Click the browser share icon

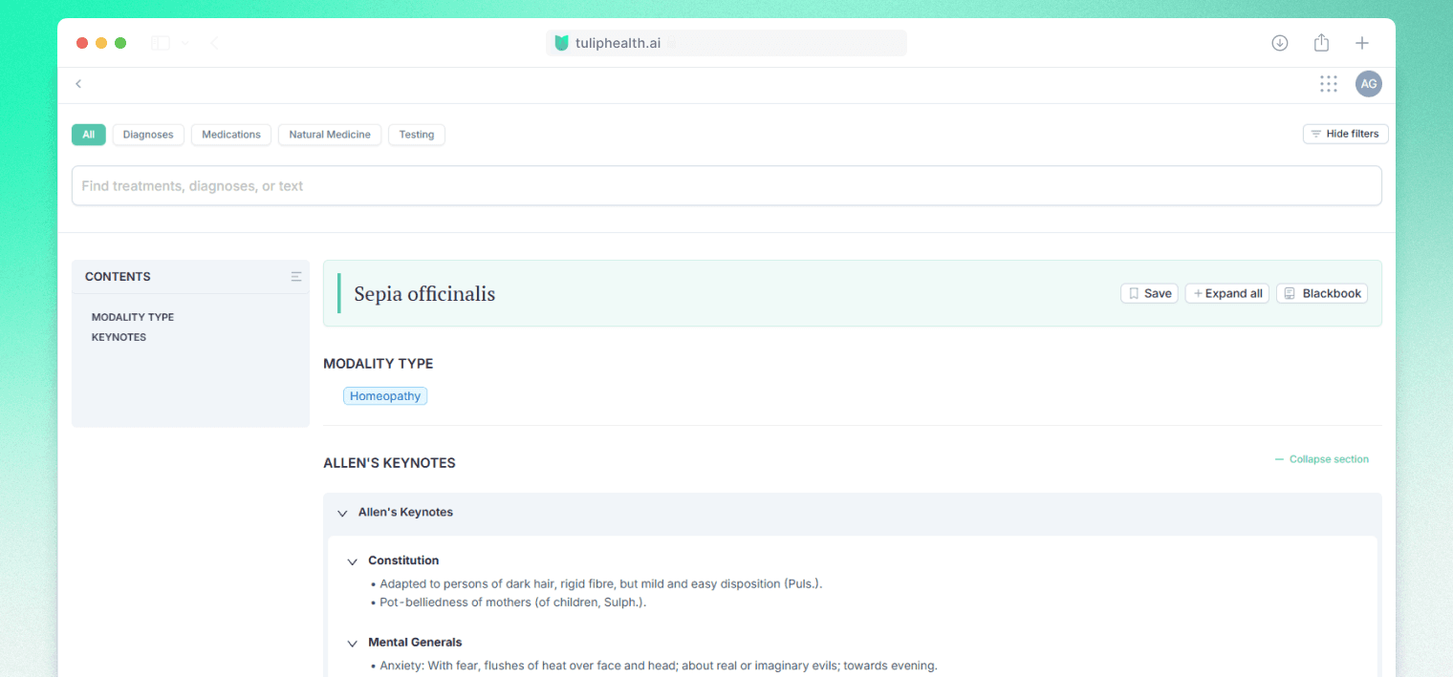click(1321, 43)
